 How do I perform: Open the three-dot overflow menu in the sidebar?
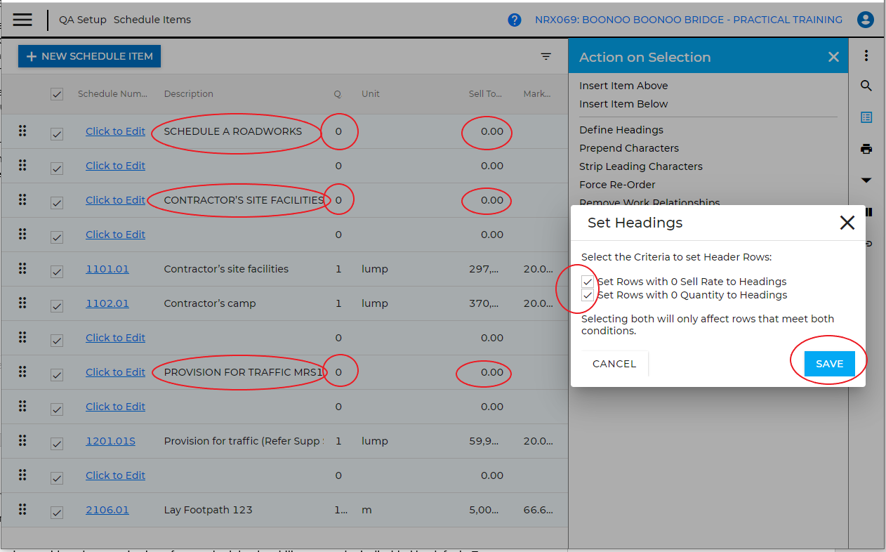[866, 55]
